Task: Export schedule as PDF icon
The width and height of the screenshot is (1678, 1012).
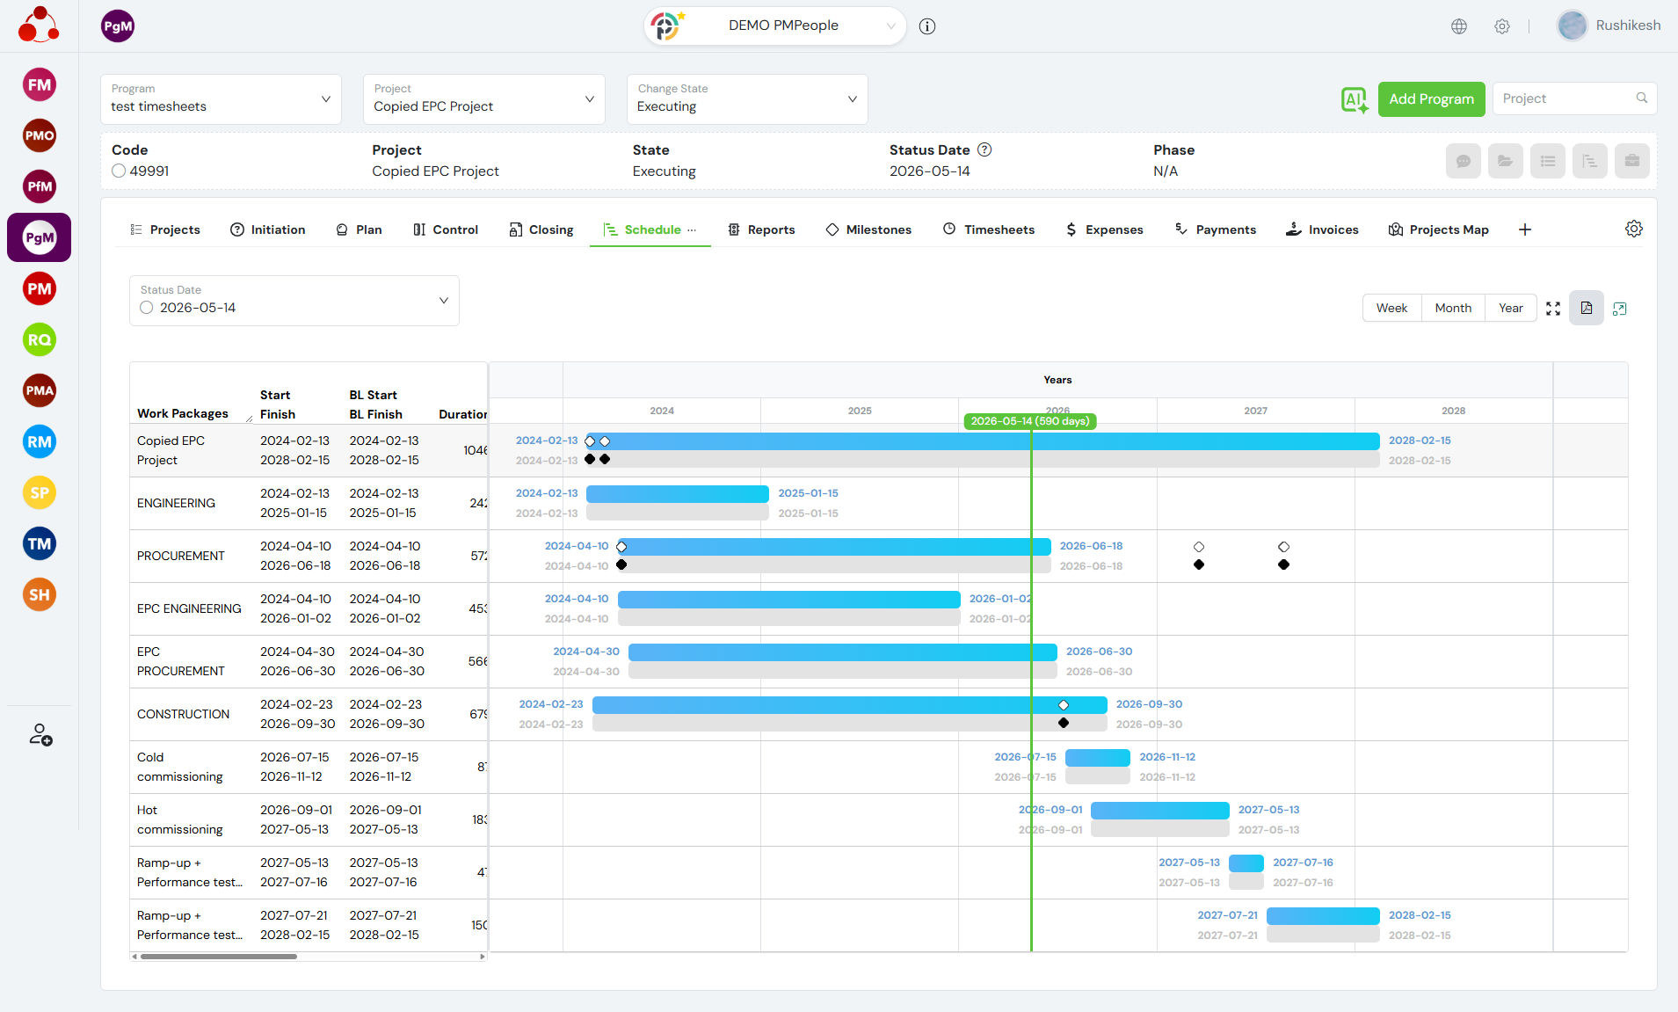Action: [x=1586, y=309]
